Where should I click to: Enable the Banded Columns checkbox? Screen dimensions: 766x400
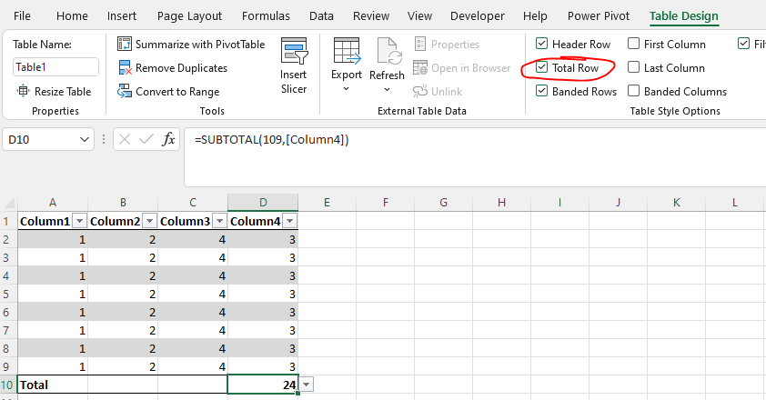(x=633, y=91)
